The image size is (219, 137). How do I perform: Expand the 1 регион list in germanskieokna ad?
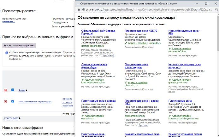[x=143, y=125]
